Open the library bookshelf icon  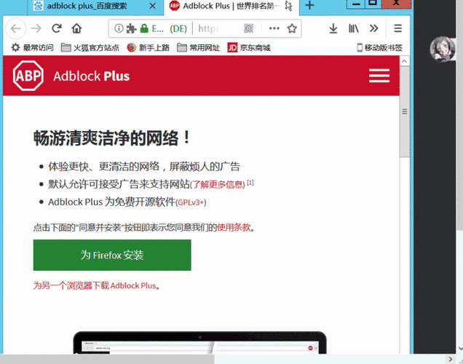click(x=354, y=28)
